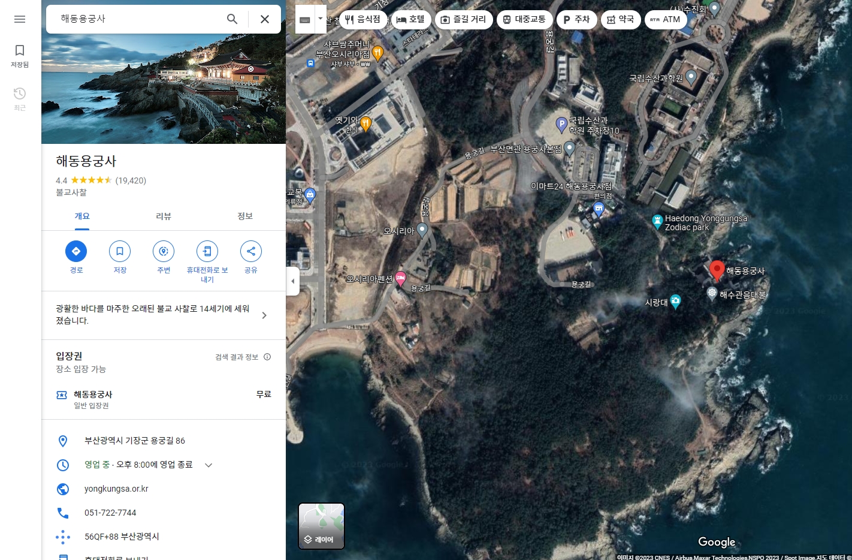Click the 옛기와 restaurant marker
The image size is (852, 560).
(x=365, y=124)
